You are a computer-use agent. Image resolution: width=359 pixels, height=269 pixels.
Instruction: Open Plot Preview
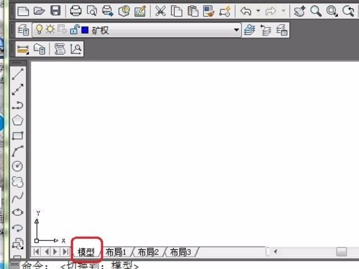coord(92,11)
